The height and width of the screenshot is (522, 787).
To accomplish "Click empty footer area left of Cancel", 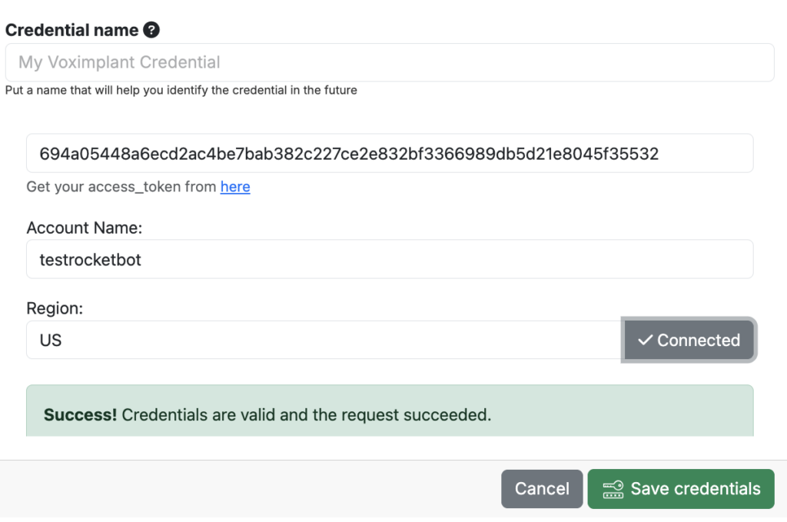I will point(246,489).
